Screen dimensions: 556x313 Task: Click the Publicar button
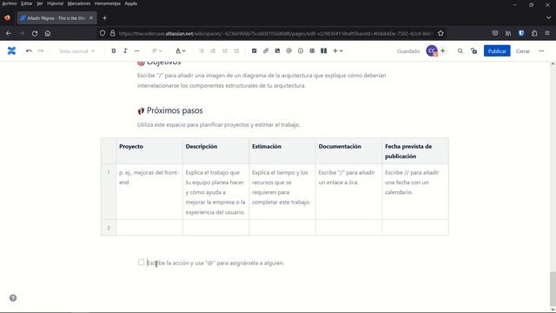click(x=497, y=51)
